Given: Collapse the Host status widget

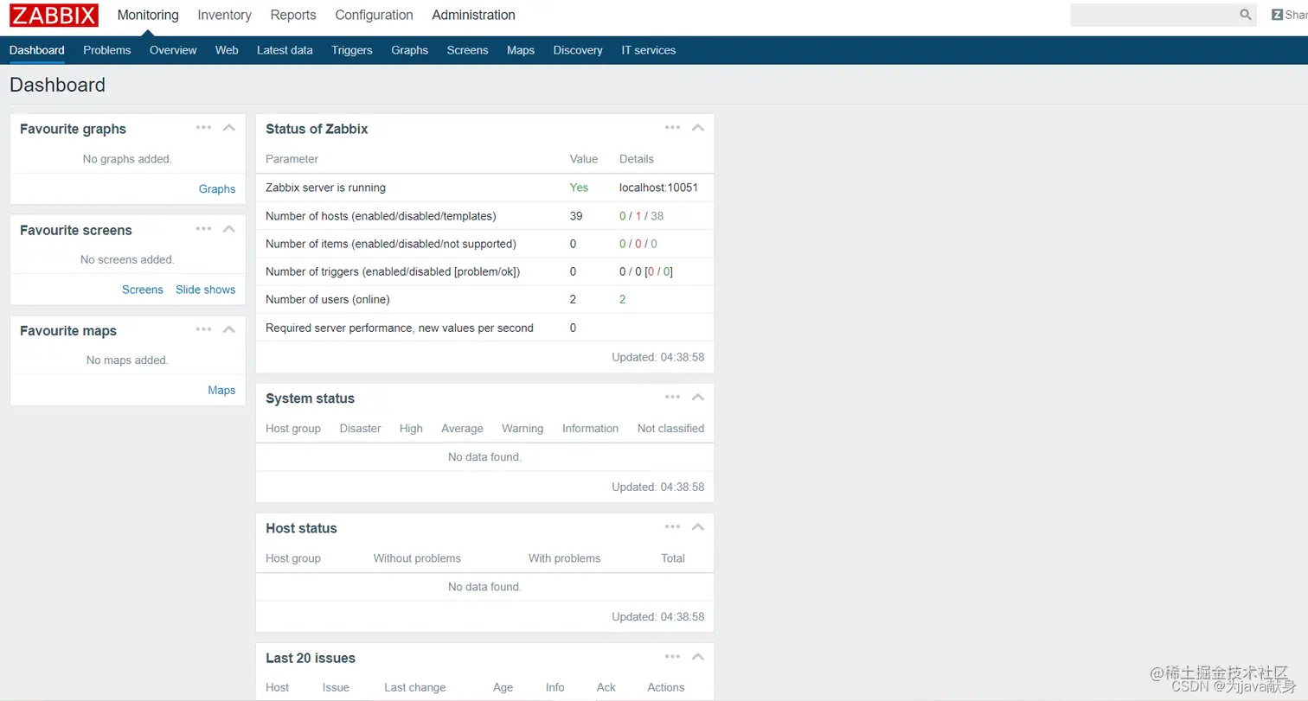Looking at the screenshot, I should click(x=698, y=526).
